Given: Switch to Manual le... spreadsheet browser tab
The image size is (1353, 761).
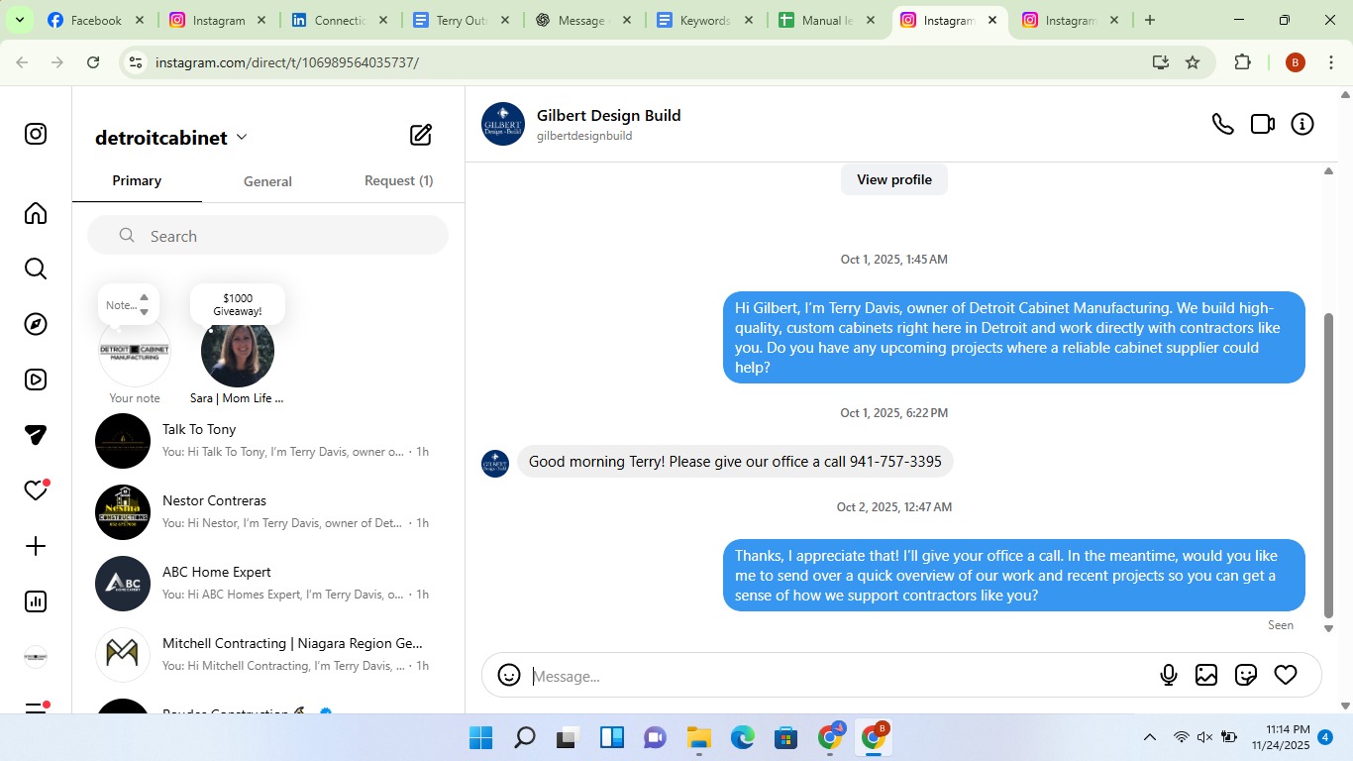Looking at the screenshot, I should [x=827, y=20].
